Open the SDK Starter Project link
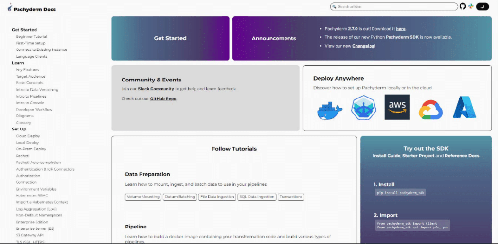498x244 pixels. [x=418, y=156]
